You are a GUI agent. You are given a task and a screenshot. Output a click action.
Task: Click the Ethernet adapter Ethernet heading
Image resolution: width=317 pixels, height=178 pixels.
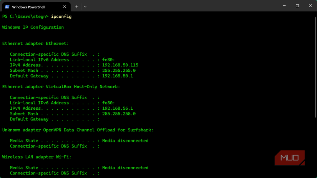click(35, 44)
